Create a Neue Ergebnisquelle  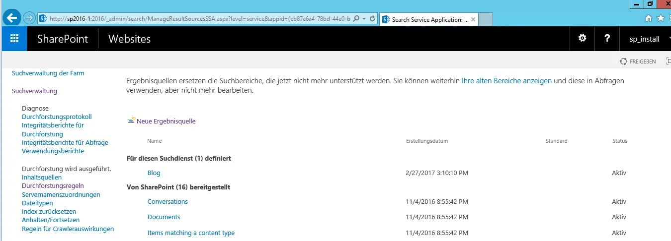tap(166, 121)
